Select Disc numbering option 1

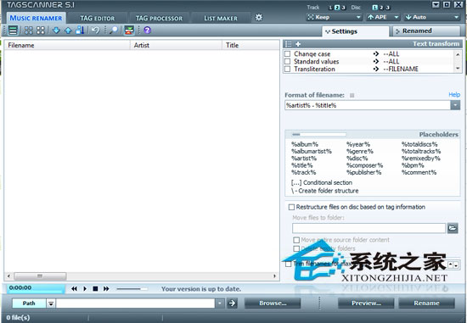coord(375,8)
